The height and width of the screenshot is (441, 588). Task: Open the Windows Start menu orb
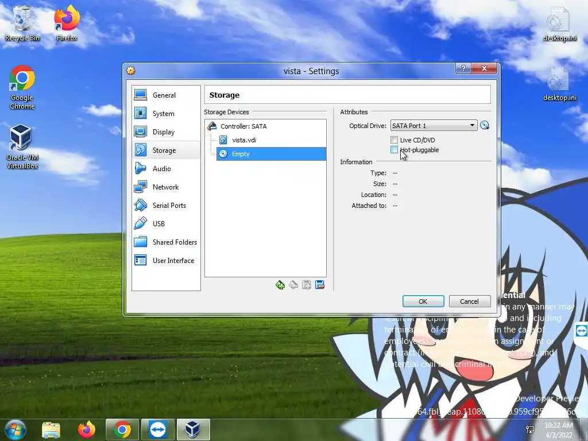click(14, 430)
